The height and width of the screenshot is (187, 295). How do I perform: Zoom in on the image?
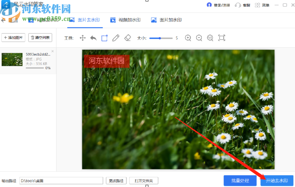click(x=188, y=38)
